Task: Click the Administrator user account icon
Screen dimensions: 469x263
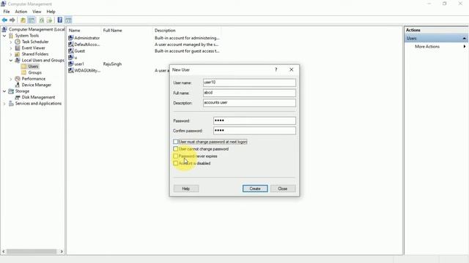Action: coord(71,38)
